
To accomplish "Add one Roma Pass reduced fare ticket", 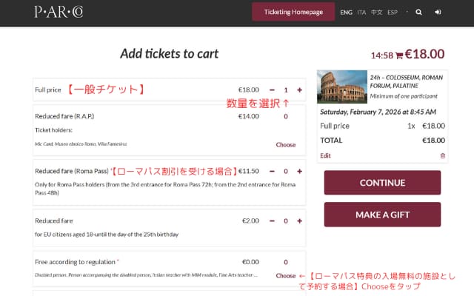I will (299, 171).
